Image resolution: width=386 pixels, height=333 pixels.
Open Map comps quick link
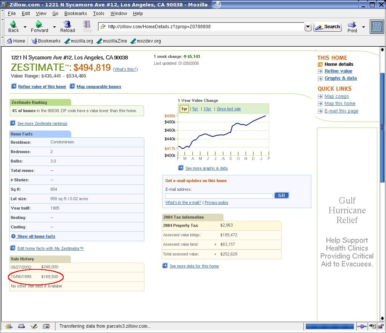[337, 96]
